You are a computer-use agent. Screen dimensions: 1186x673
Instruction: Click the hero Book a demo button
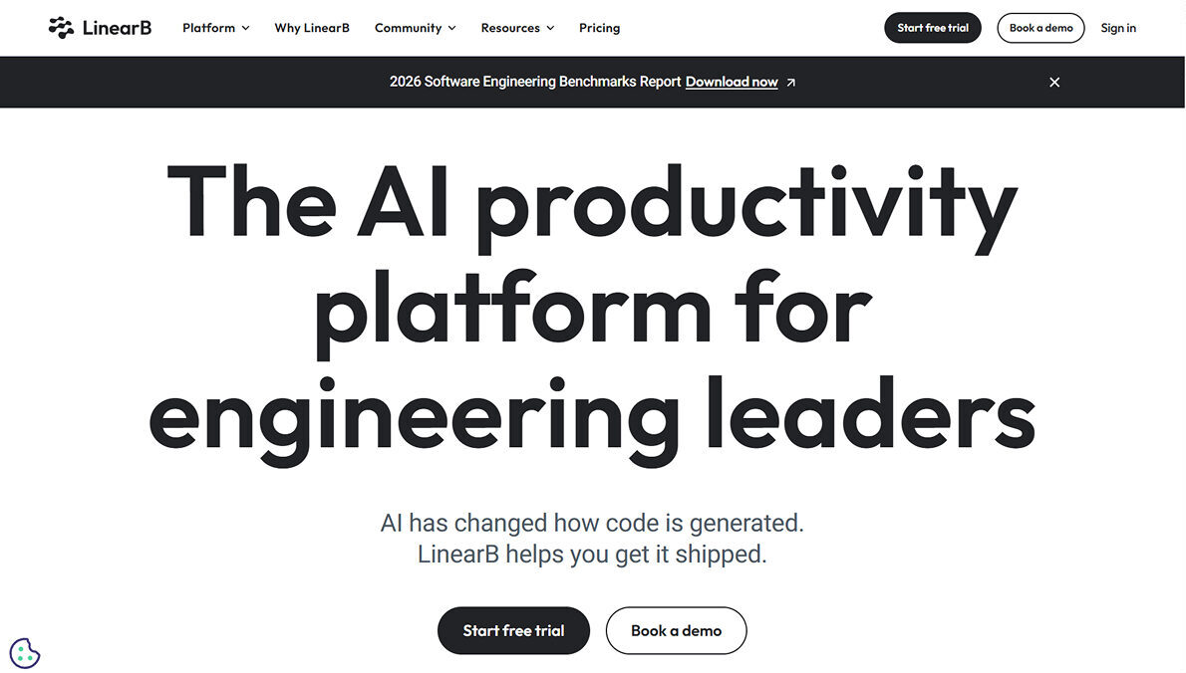click(x=676, y=630)
